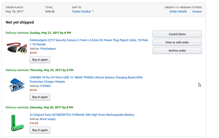Select the $16.99 battery price
Image resolution: width=219 pixels, height=138 pixels.
34,123
